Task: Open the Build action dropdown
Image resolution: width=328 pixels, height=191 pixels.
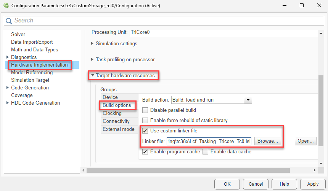Action: 248,100
